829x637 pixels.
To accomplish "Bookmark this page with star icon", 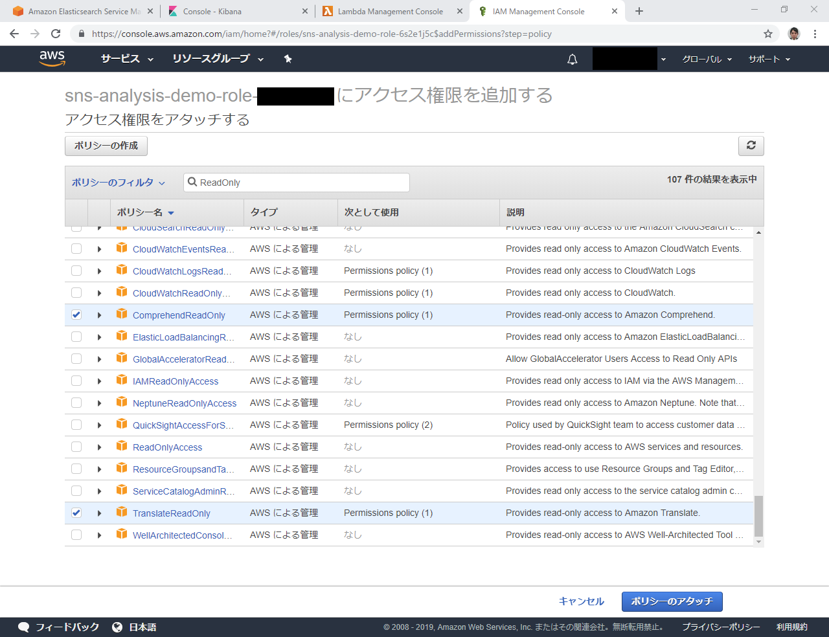I will click(768, 34).
